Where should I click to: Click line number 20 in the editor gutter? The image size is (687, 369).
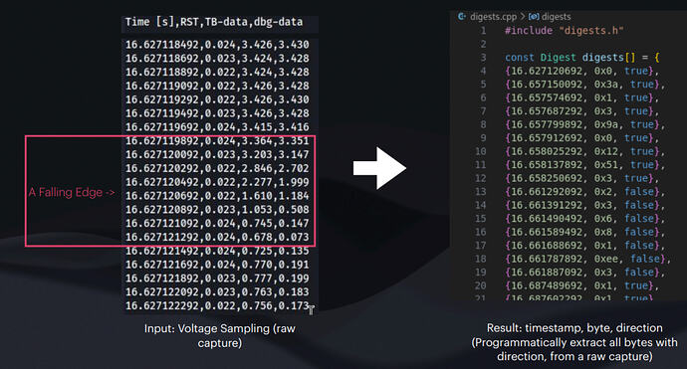(481, 285)
